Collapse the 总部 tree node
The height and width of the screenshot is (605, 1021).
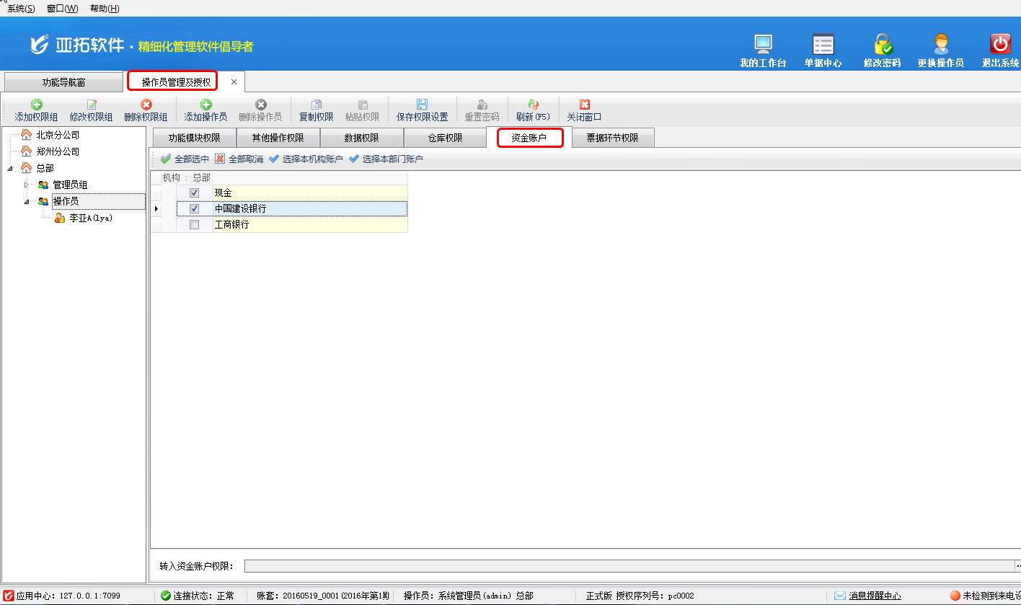pos(10,169)
